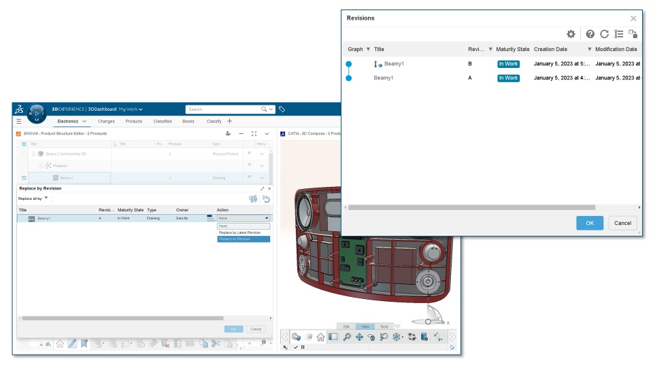Collapse the Beamy 2 GAAssembly tree node
The height and width of the screenshot is (367, 653).
(34, 154)
